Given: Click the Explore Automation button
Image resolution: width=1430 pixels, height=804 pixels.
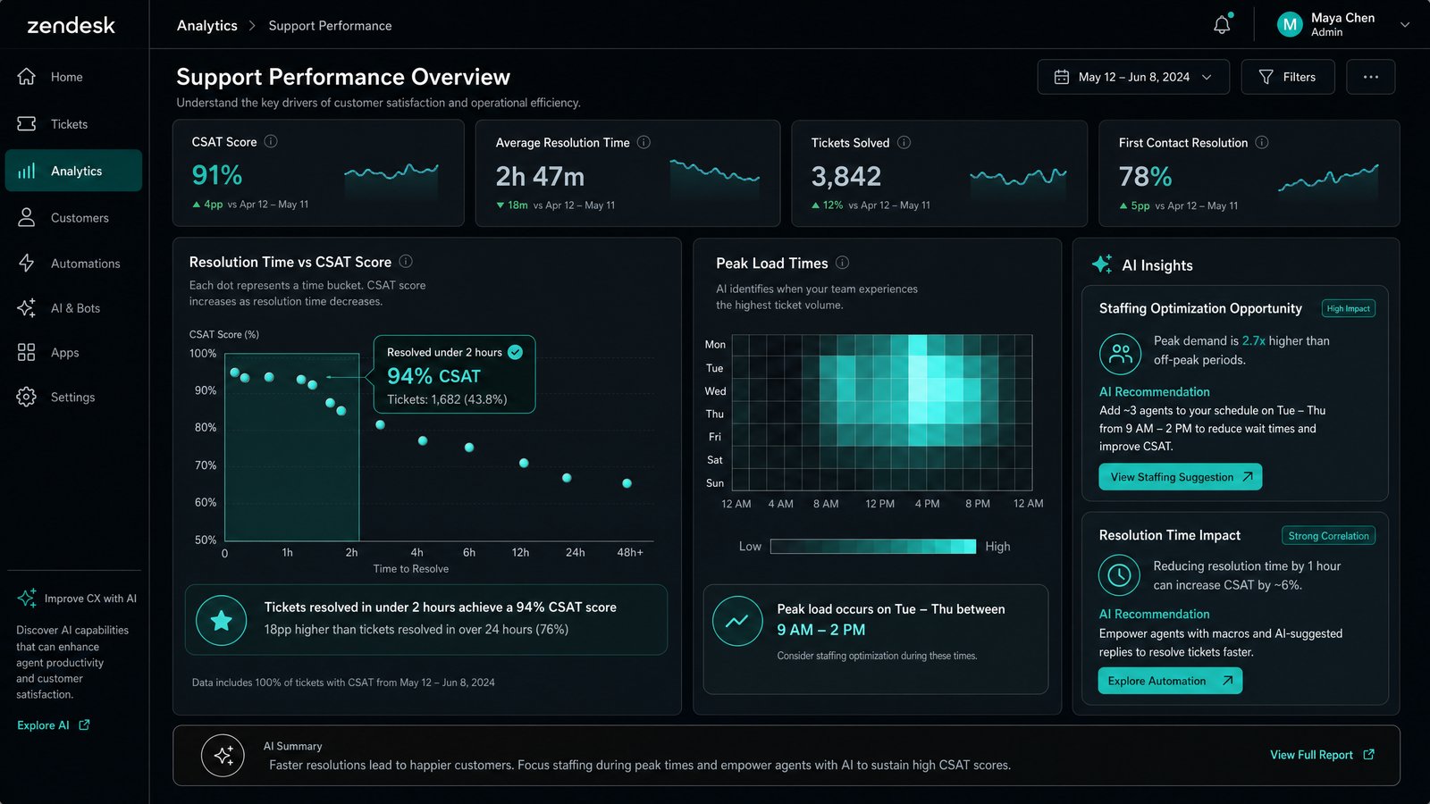Looking at the screenshot, I should pyautogui.click(x=1170, y=681).
